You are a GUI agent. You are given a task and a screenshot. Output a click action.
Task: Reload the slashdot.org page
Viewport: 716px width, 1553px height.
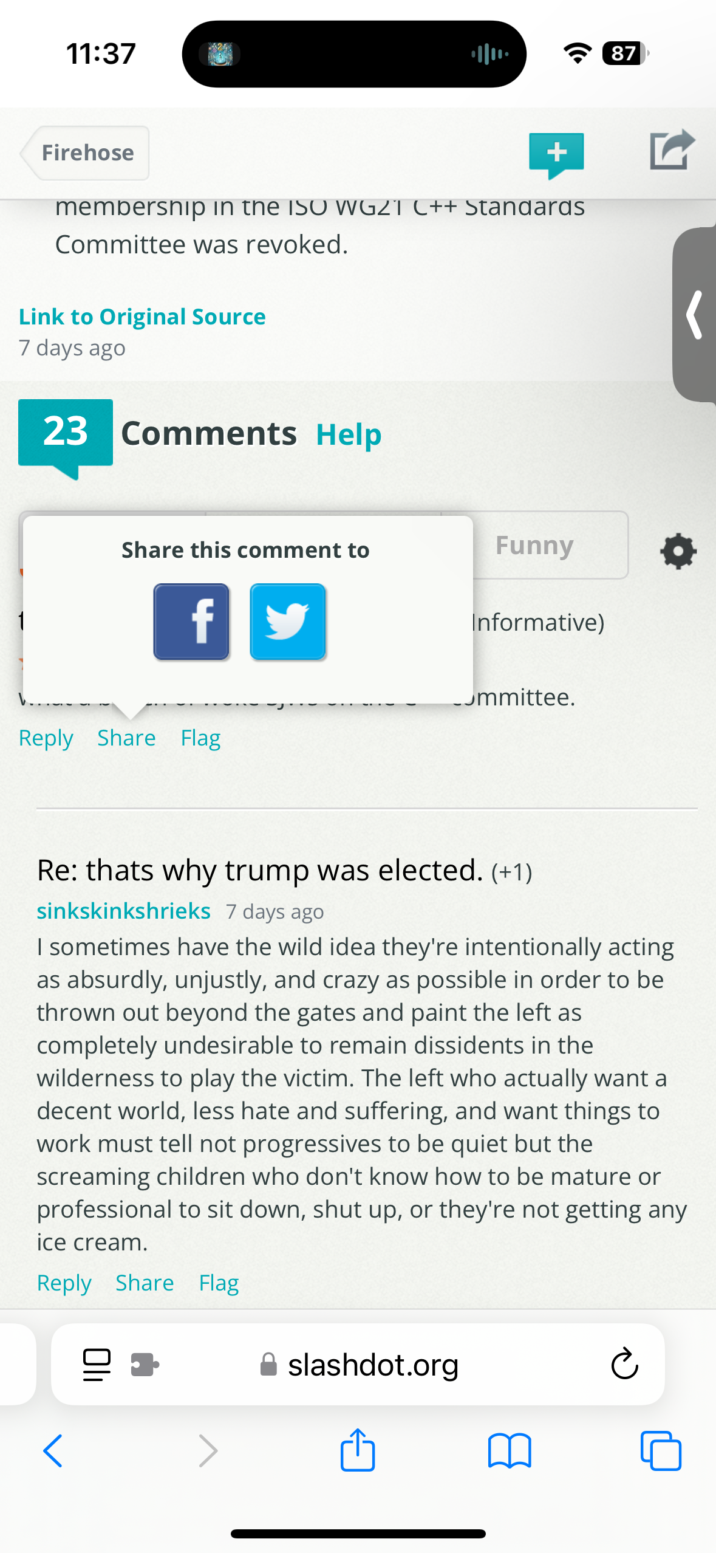[624, 1365]
